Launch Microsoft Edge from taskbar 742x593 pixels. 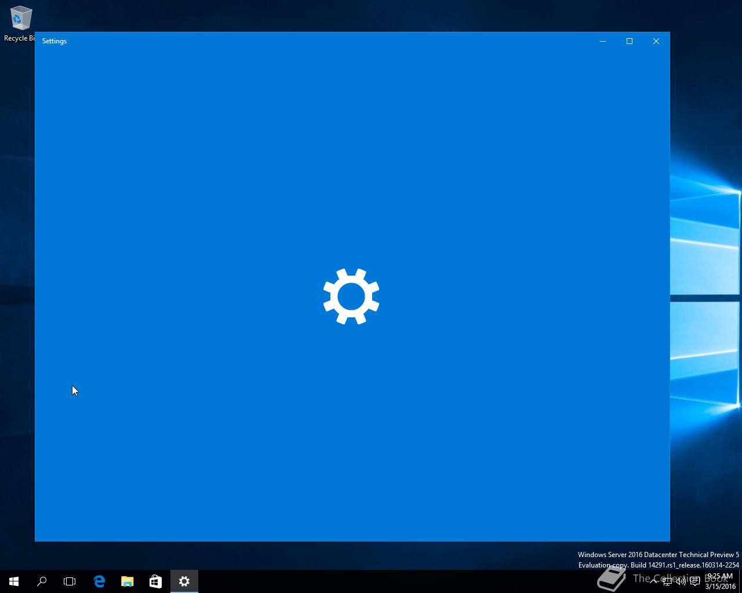[99, 581]
